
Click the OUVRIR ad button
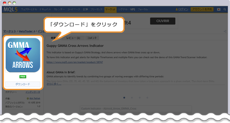pos(163,21)
